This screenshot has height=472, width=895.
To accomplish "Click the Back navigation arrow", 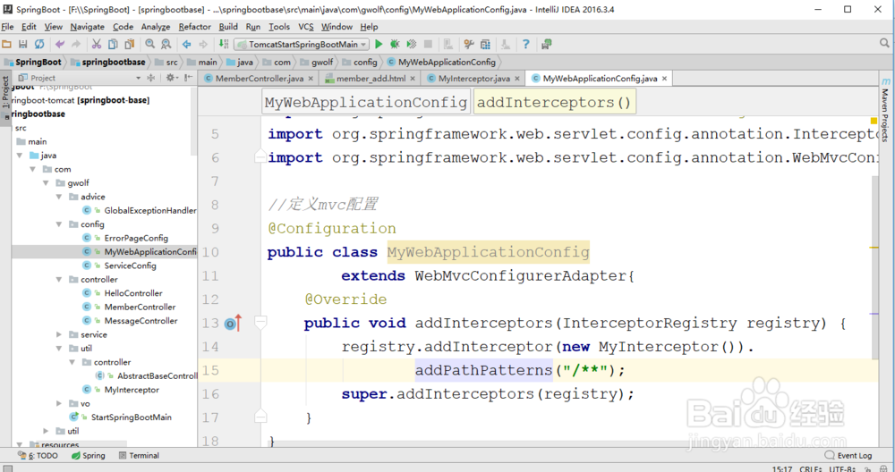I will click(187, 44).
